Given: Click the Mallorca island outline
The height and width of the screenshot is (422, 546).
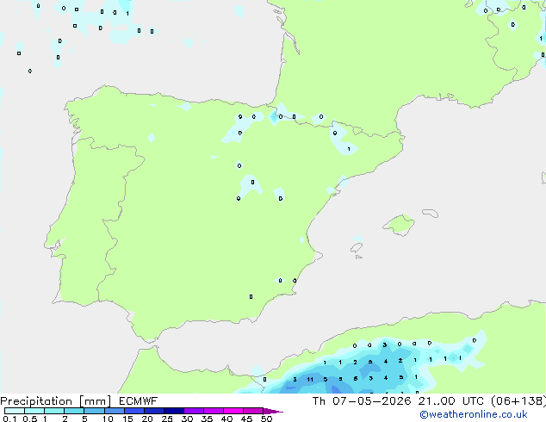Looking at the screenshot, I should point(399,225).
